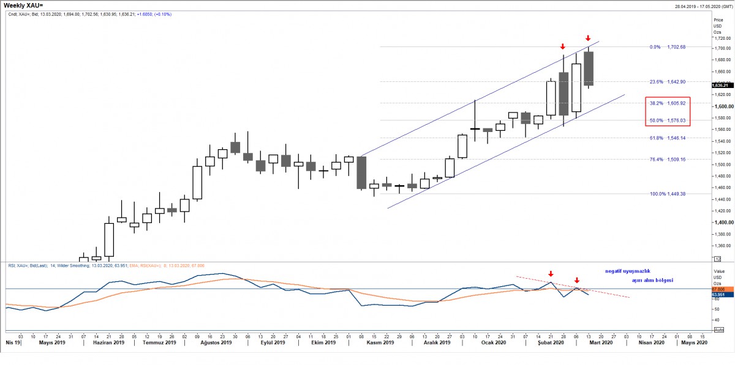
Task: Select the right red arrow on the RSI panel
Action: click(x=577, y=281)
